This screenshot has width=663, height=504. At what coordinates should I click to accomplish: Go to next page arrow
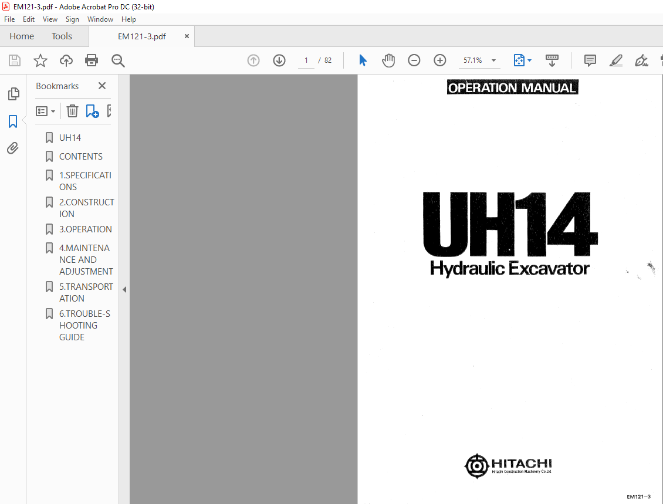coord(279,60)
